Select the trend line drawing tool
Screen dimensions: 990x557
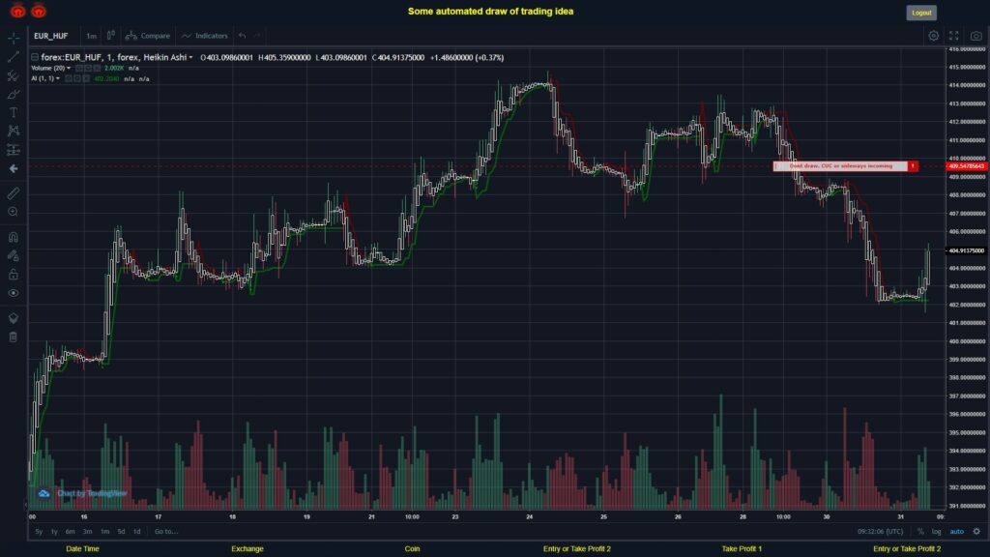click(14, 57)
